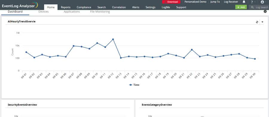The width and height of the screenshot is (269, 117).
Task: Open the Home tab
Action: [51, 7]
